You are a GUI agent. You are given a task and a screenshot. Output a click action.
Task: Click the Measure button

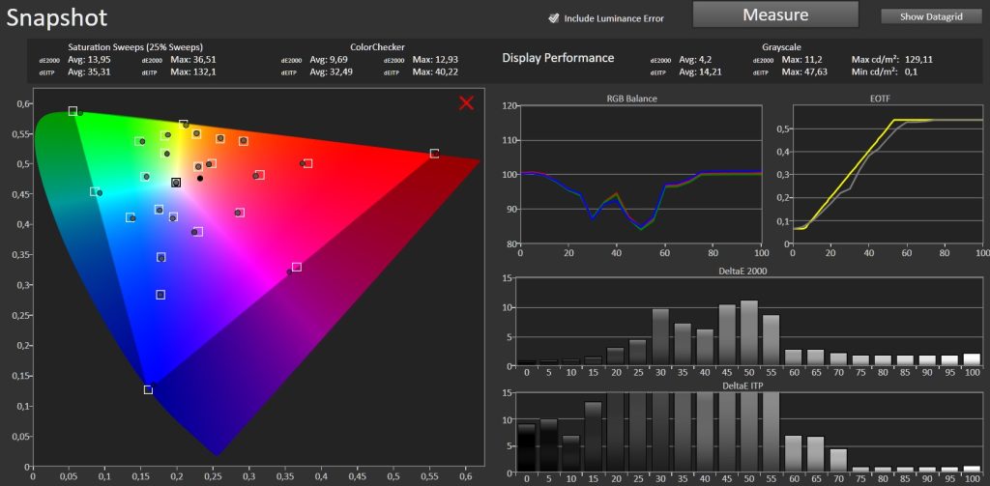pos(775,14)
